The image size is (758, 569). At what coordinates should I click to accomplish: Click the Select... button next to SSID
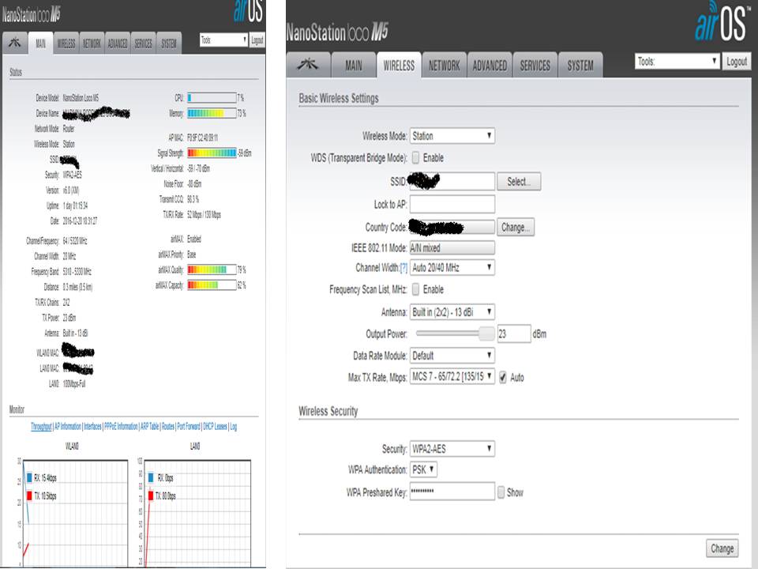(519, 182)
